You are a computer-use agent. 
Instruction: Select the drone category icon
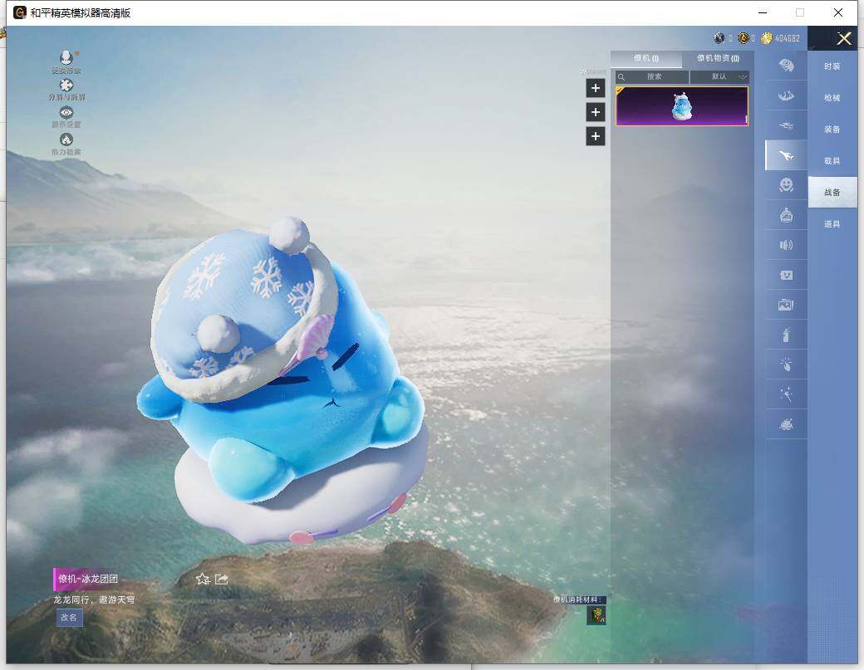[786, 125]
